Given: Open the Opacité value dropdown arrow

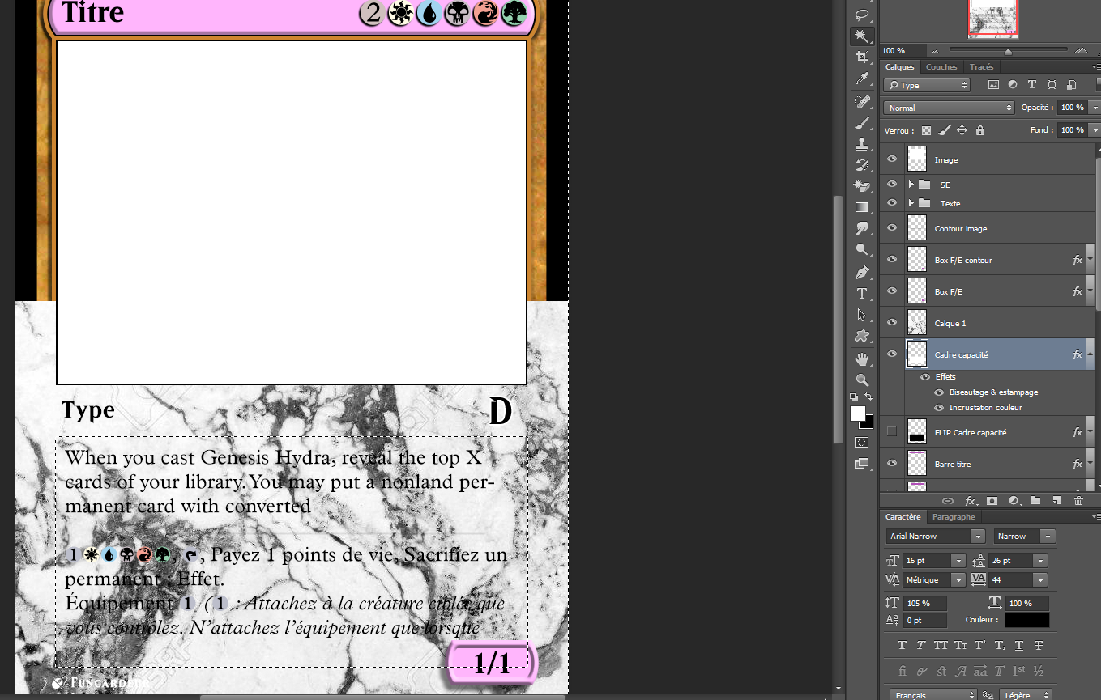Looking at the screenshot, I should click(x=1095, y=108).
